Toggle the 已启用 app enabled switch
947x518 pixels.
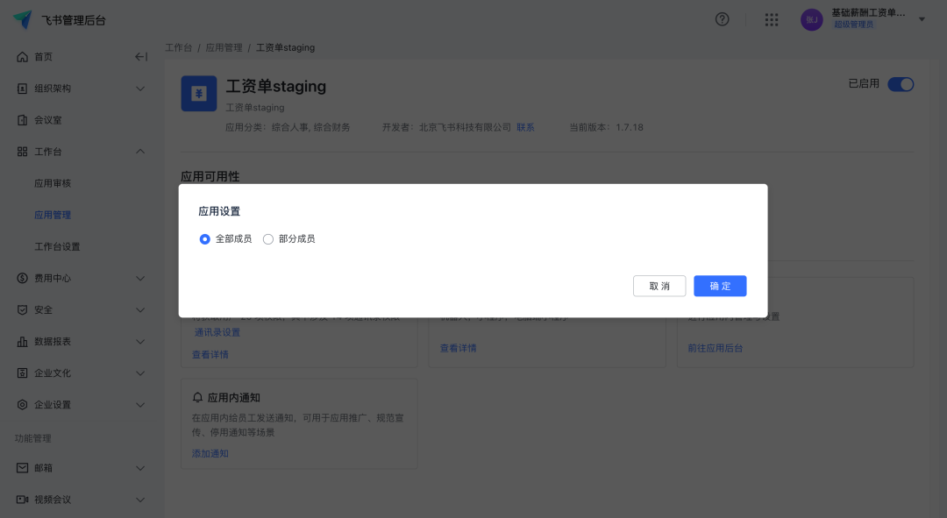tap(901, 84)
